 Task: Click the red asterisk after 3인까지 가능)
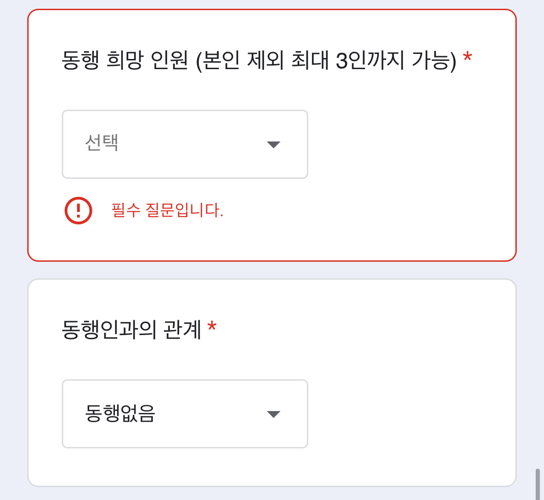click(467, 58)
